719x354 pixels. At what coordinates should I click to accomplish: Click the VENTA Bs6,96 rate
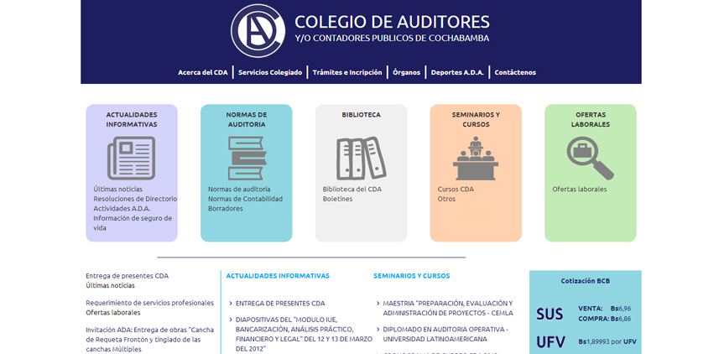(604, 309)
